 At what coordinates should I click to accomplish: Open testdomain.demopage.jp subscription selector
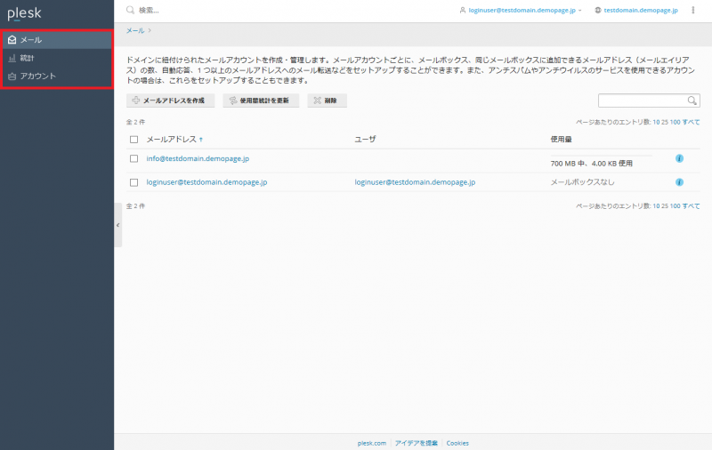[x=636, y=10]
